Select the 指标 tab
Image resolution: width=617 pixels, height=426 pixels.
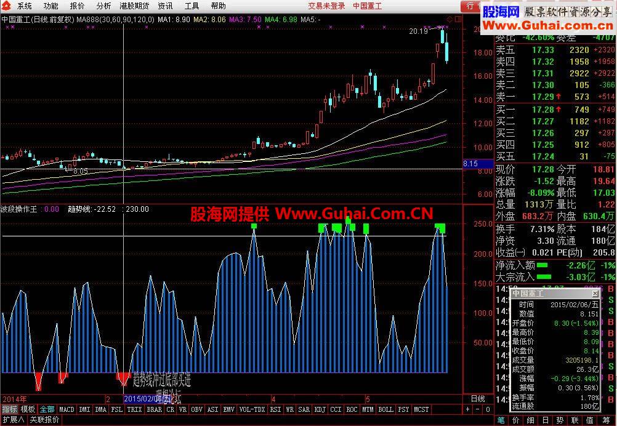tap(10, 409)
